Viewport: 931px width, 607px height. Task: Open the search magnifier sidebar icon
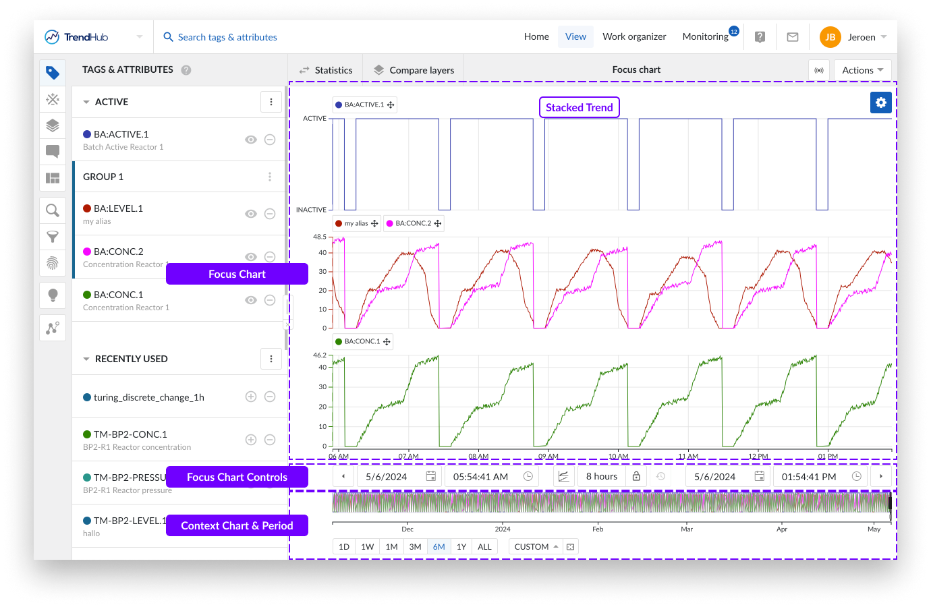tap(53, 210)
